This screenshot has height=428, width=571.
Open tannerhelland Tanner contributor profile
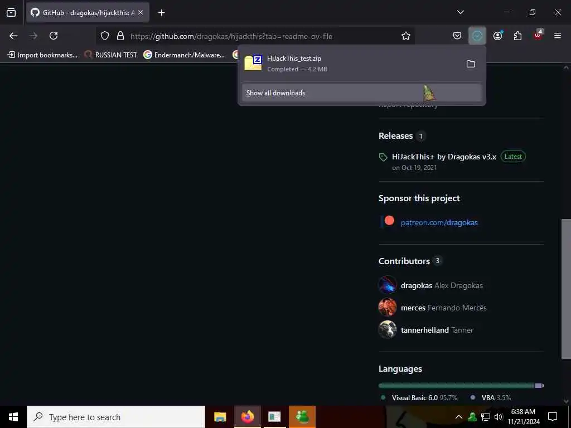(437, 330)
